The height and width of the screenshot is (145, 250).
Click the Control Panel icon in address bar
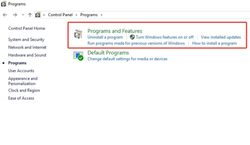[x=38, y=15]
